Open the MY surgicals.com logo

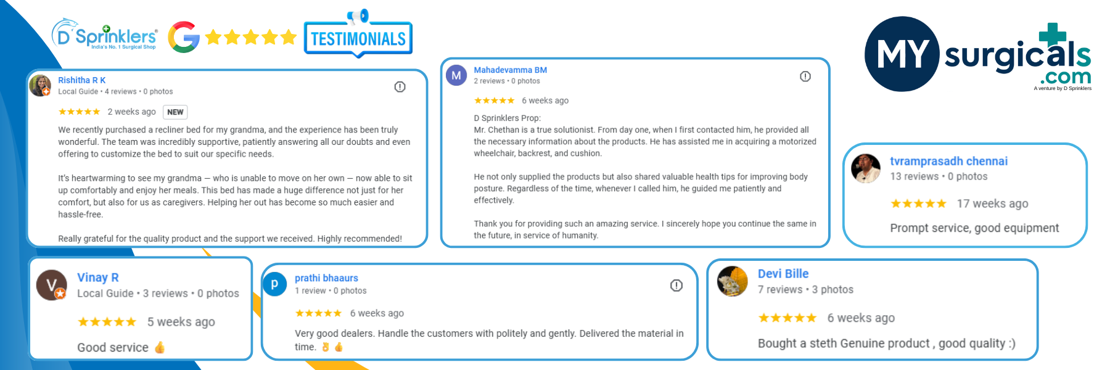(x=978, y=54)
